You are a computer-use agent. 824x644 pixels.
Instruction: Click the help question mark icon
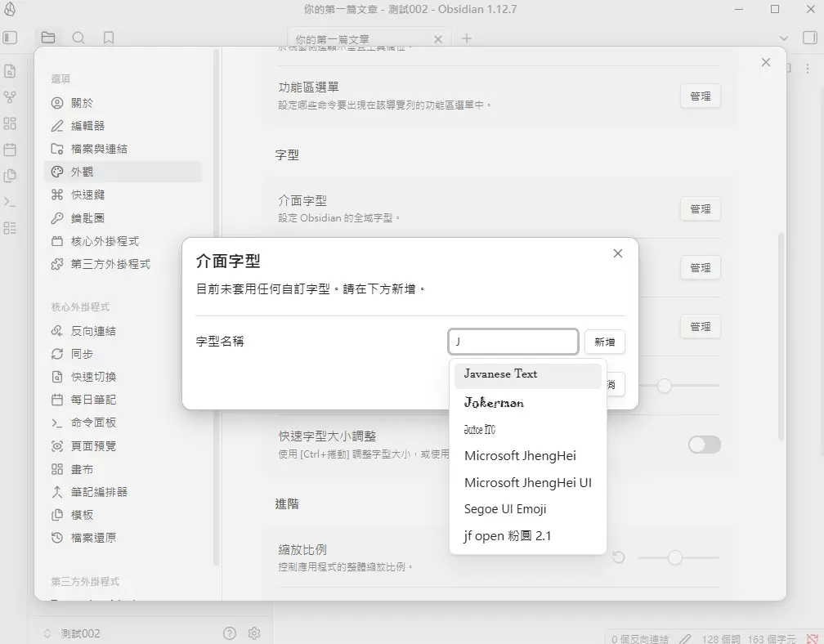230,633
